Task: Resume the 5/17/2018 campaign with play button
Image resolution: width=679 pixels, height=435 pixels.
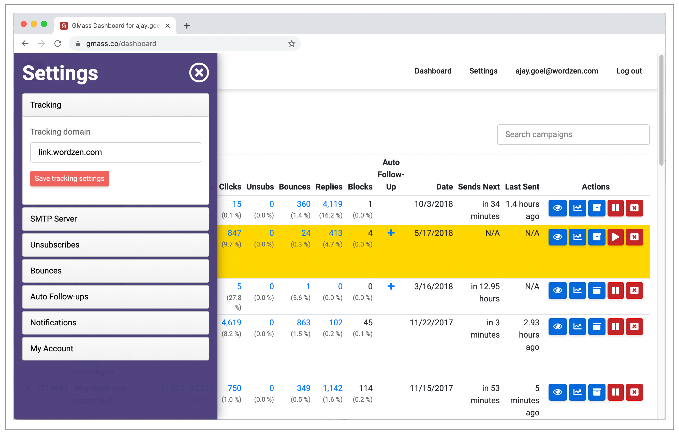Action: [615, 237]
